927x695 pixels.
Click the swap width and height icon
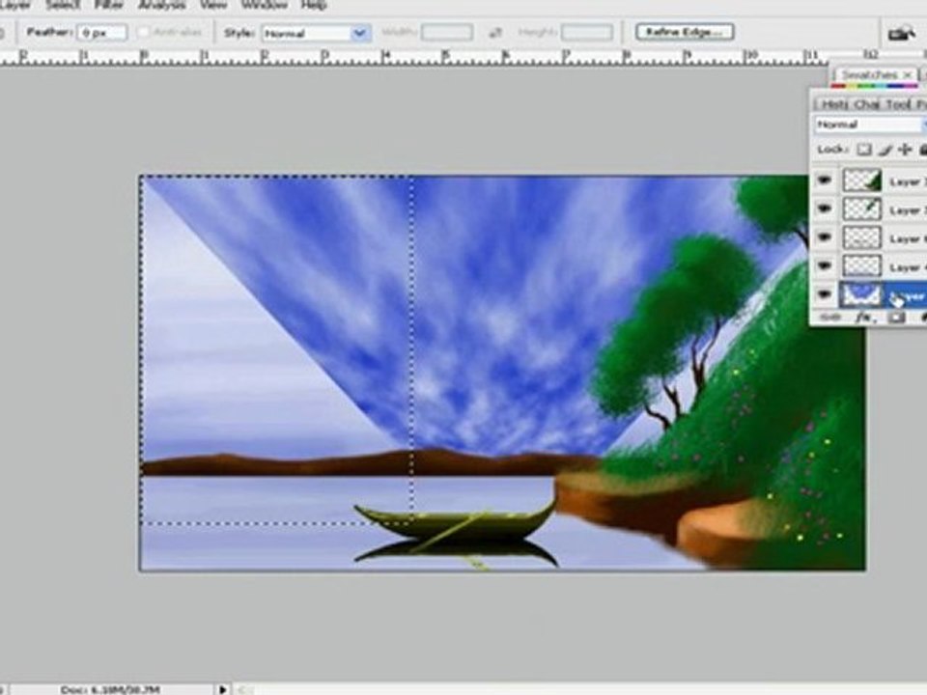[495, 33]
